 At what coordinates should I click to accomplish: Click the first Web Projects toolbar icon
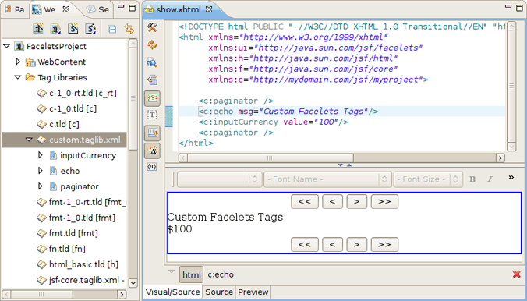click(38, 29)
